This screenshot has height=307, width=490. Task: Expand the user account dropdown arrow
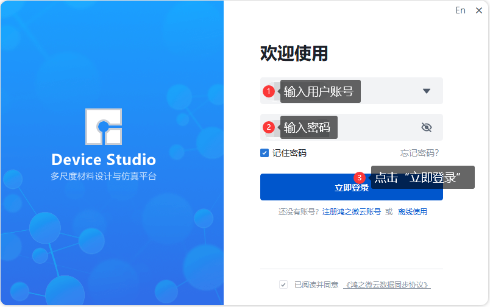(427, 91)
